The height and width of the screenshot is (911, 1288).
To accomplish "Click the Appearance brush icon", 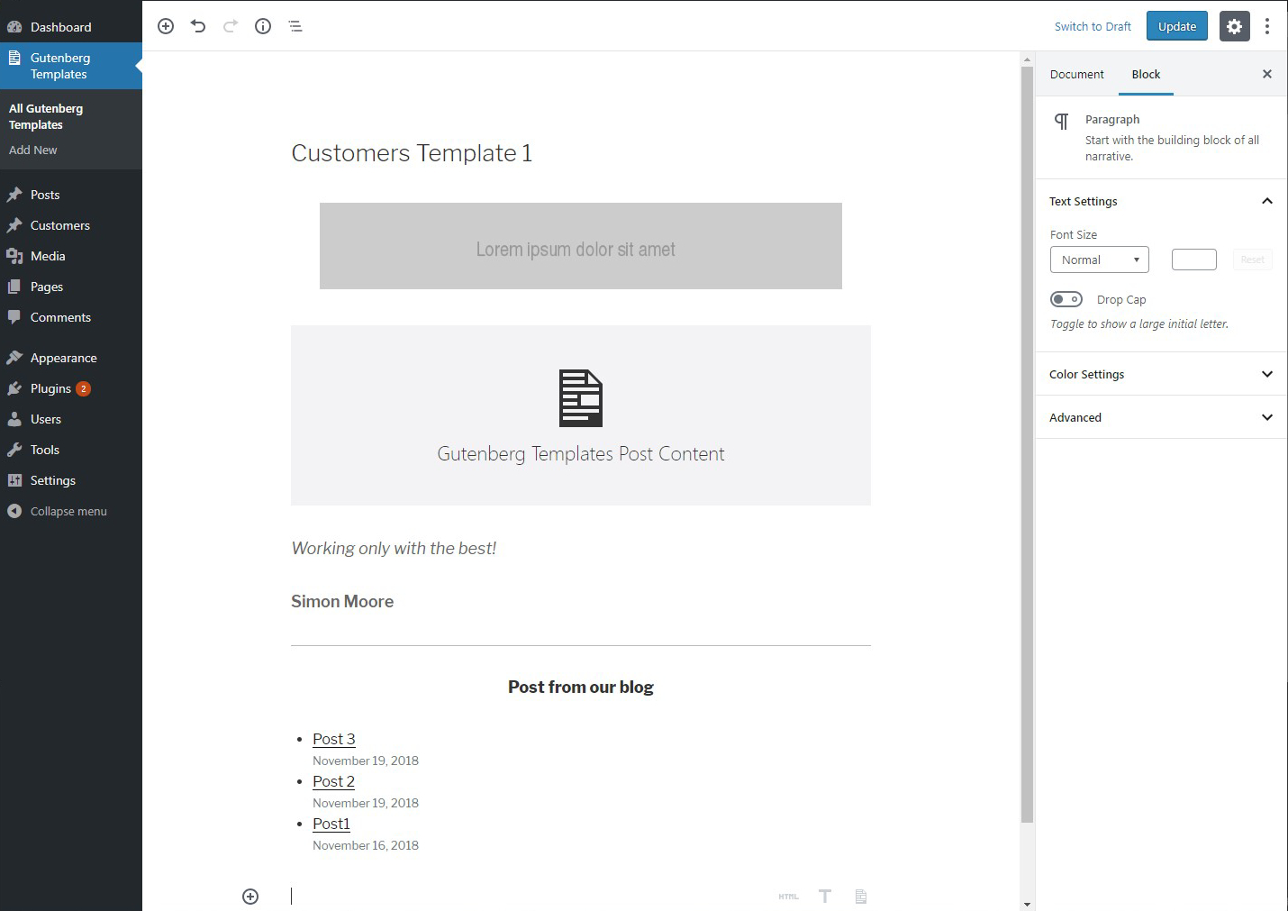I will (x=14, y=358).
